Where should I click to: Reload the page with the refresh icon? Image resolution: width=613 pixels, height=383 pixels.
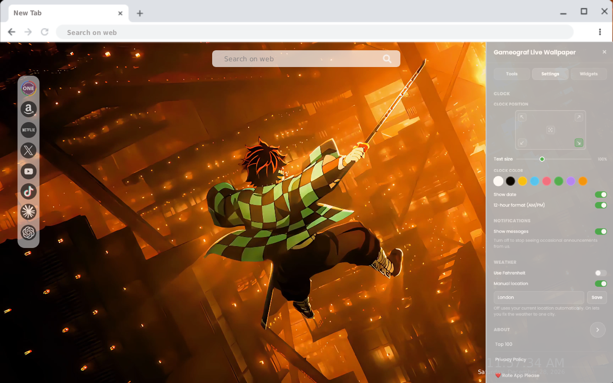coord(45,32)
